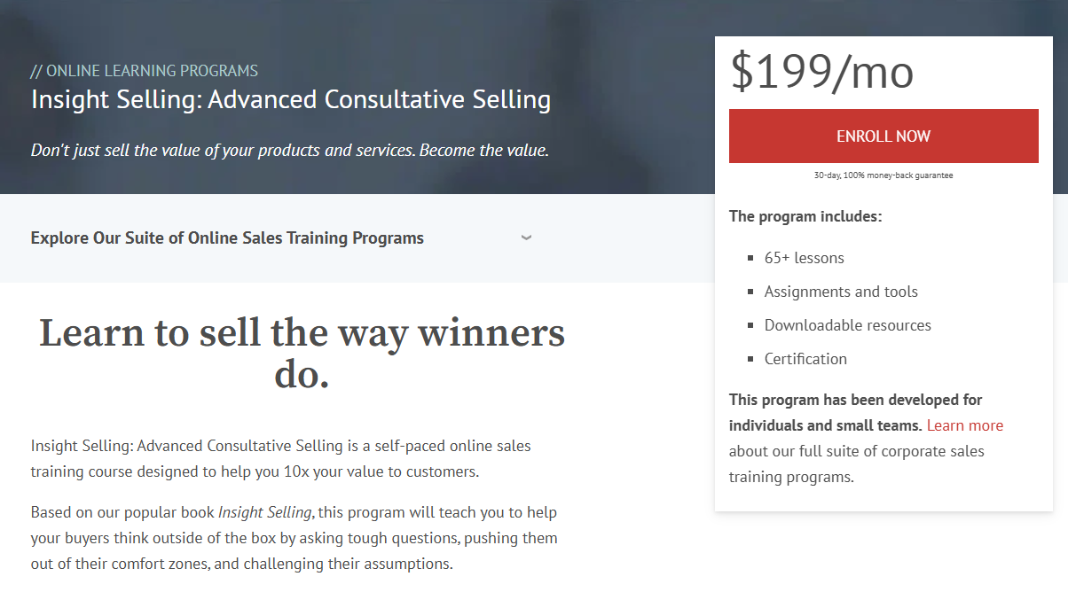Click the square bullet beside Certification
The image size is (1068, 592).
750,360
